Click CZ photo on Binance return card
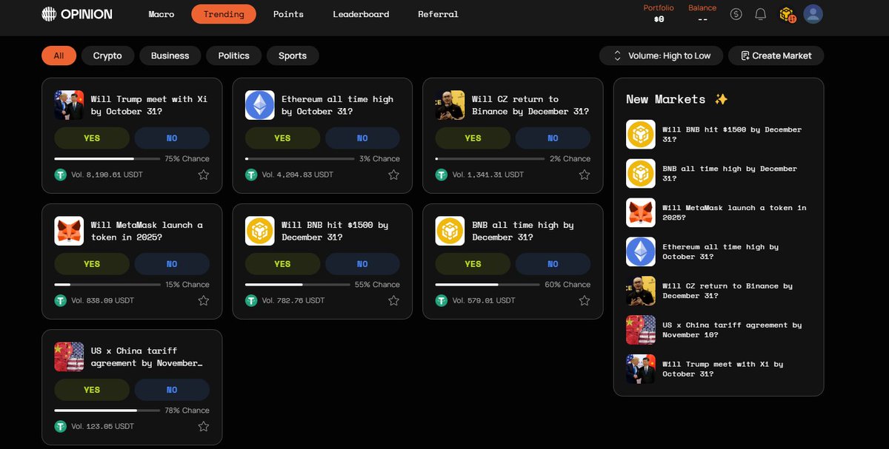The width and height of the screenshot is (889, 449). (x=450, y=105)
